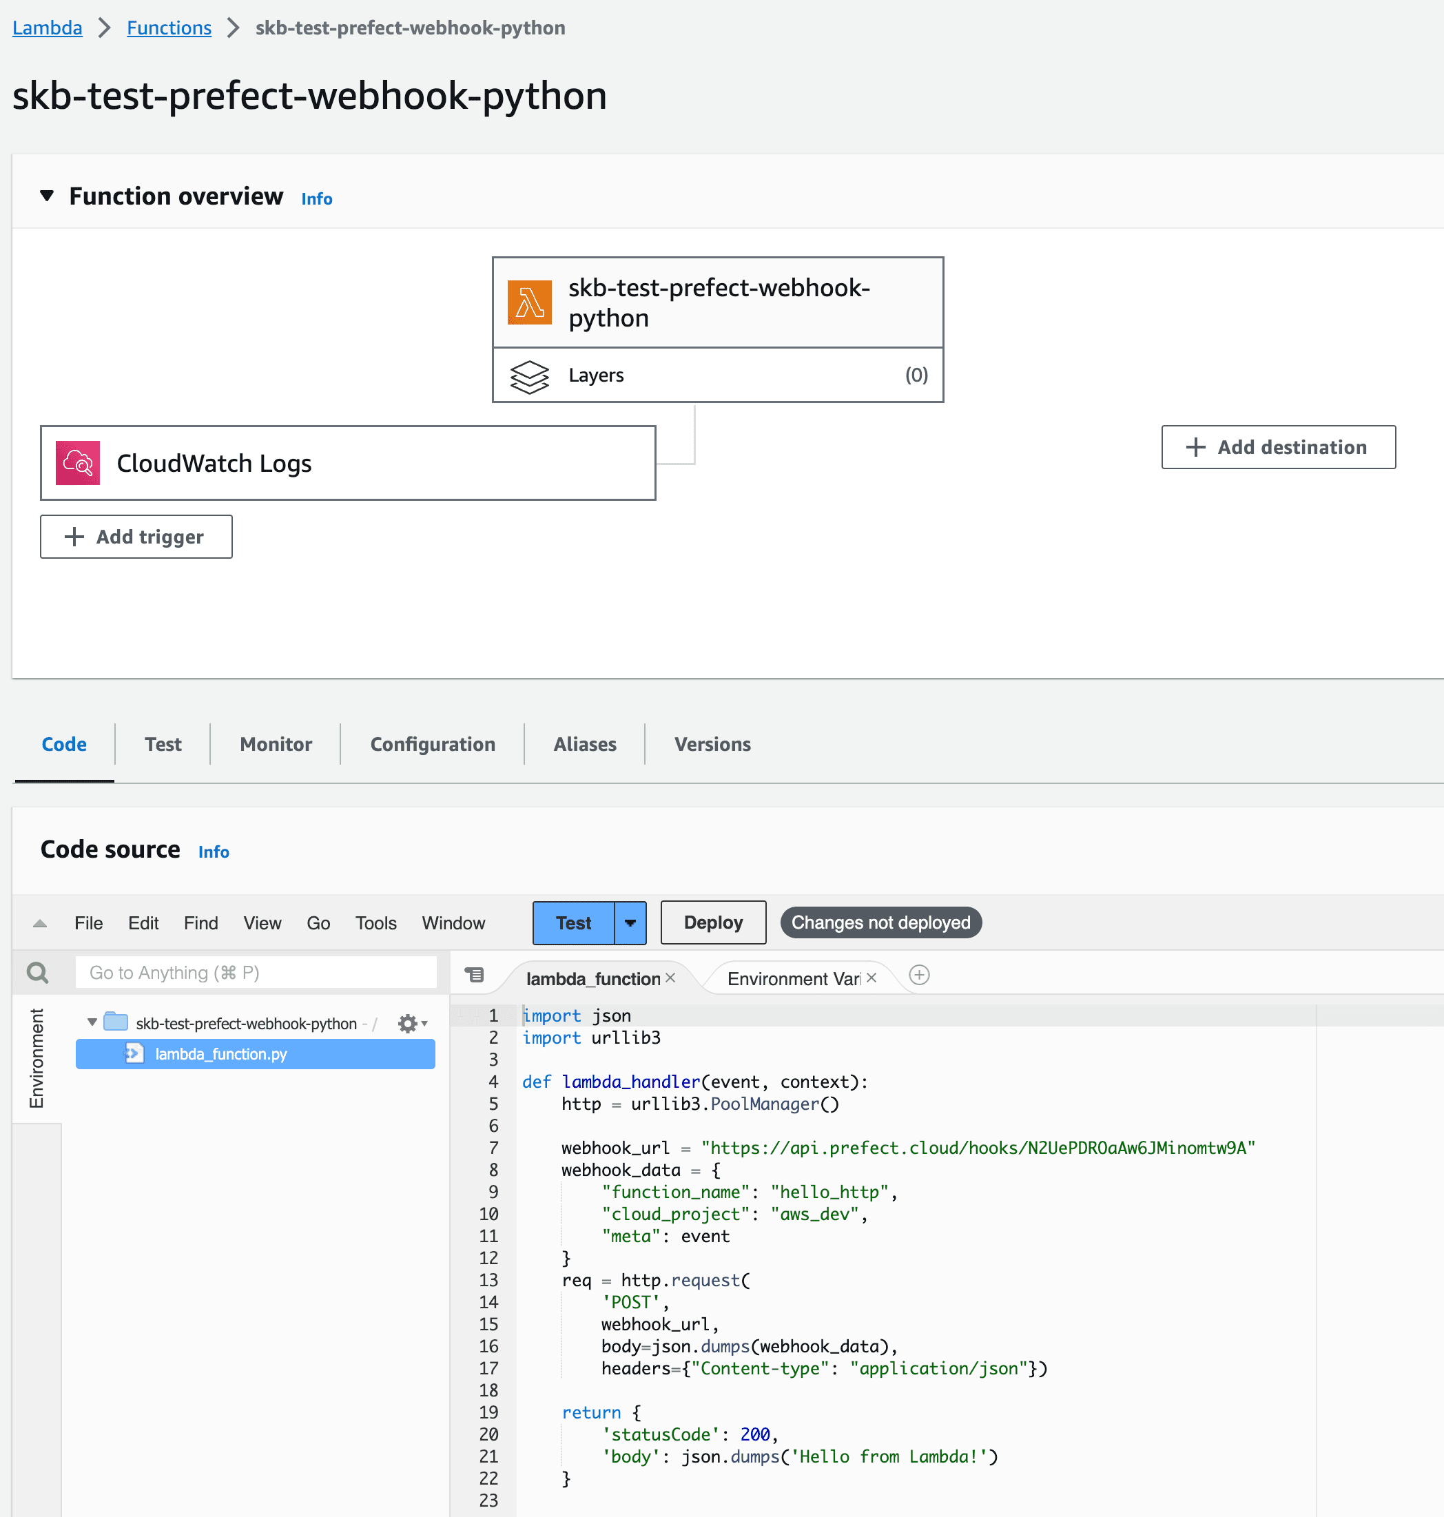1444x1517 pixels.
Task: Collapse the skb-test-prefect-webhook-python folder
Action: coord(92,1022)
